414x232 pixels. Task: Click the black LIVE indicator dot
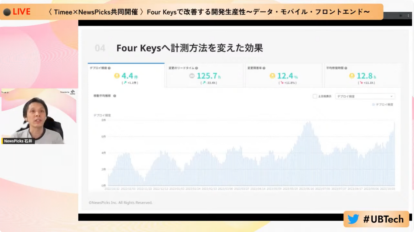(x=7, y=12)
